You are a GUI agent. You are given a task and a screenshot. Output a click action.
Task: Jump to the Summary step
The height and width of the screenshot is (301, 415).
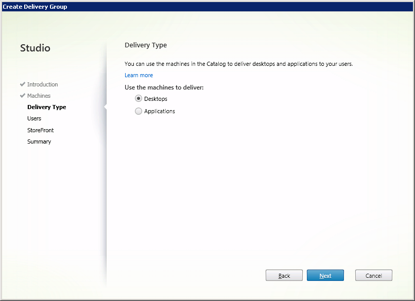coord(39,141)
